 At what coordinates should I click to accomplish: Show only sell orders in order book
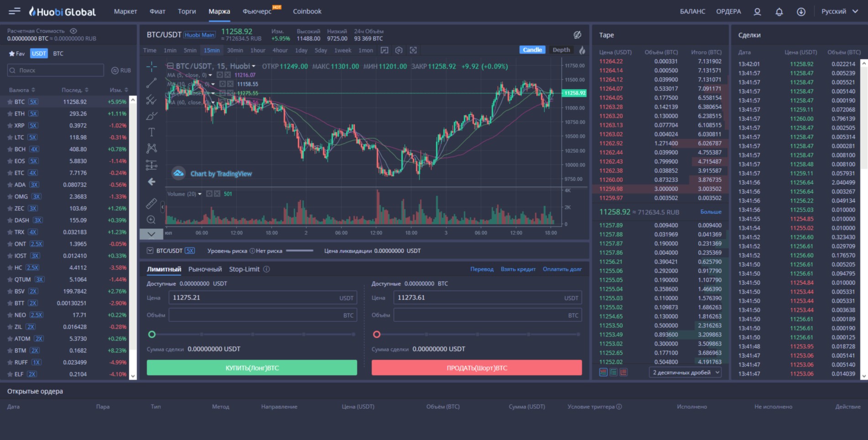(x=624, y=372)
